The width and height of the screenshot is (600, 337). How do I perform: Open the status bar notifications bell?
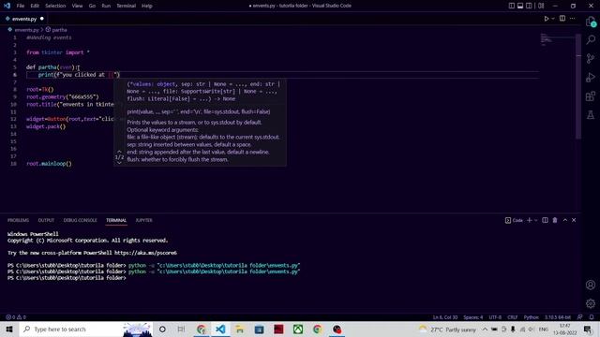pyautogui.click(x=592, y=317)
